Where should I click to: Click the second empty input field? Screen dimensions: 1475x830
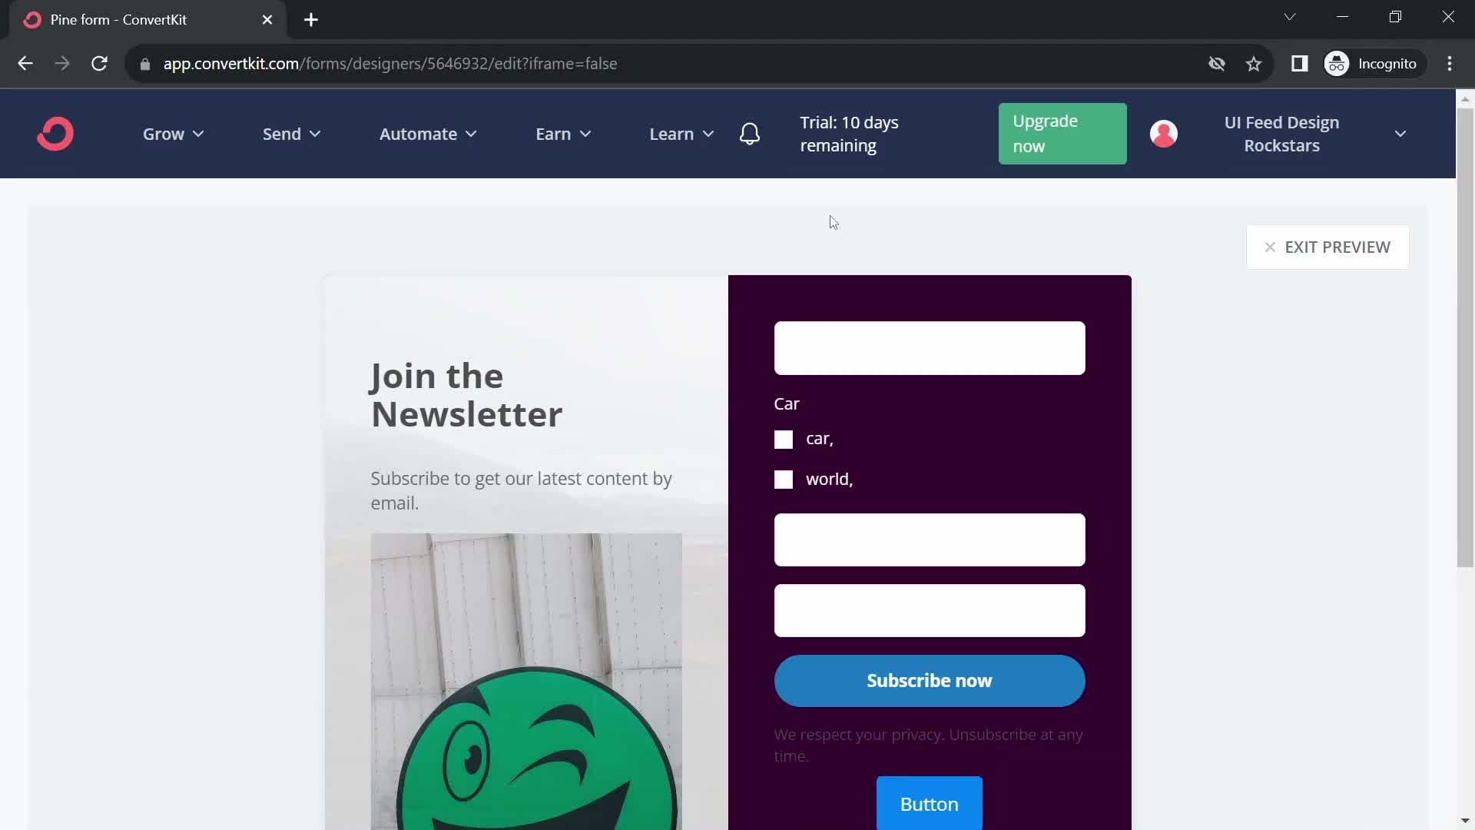coord(929,539)
